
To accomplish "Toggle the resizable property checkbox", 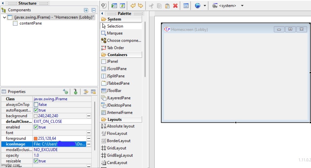I will point(36,161).
